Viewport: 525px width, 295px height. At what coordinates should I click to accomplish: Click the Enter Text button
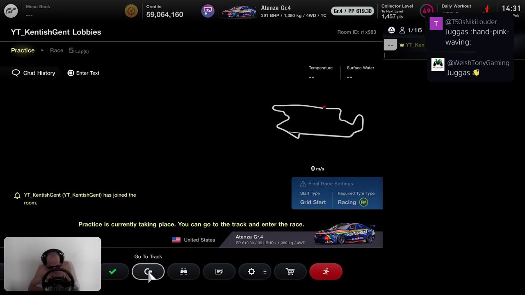[83, 73]
